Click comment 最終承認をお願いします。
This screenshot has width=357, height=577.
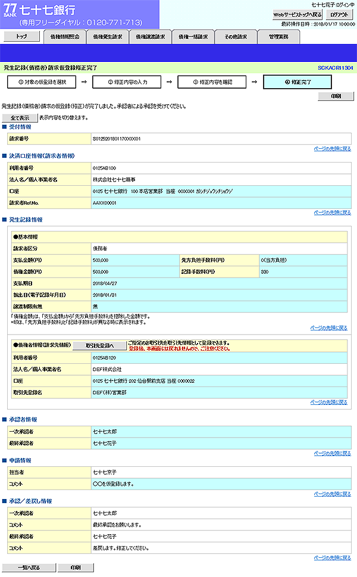pyautogui.click(x=117, y=525)
